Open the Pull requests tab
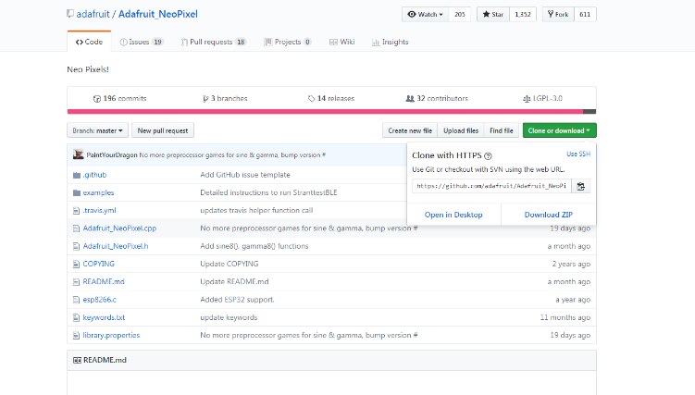The height and width of the screenshot is (395, 695). point(214,42)
